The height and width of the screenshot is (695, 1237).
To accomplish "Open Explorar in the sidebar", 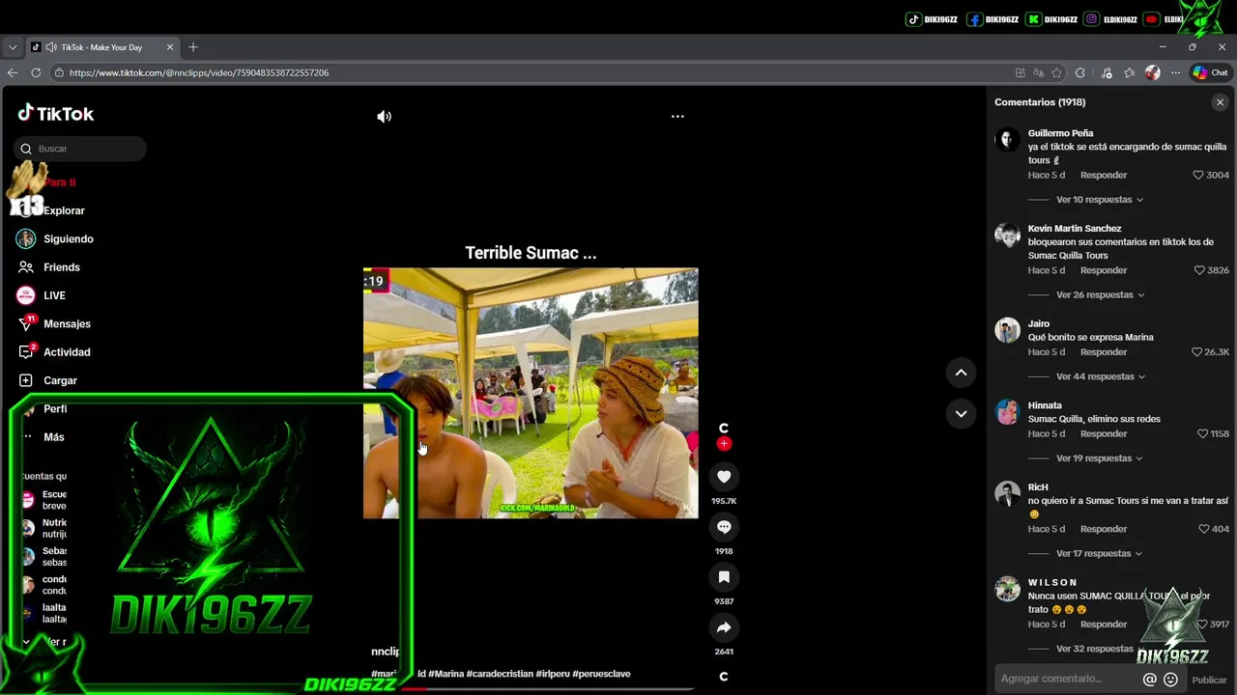I will [64, 210].
